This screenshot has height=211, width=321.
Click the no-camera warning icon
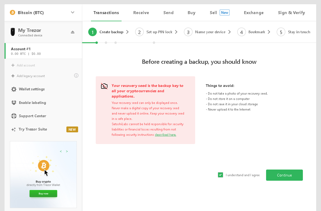click(104, 86)
